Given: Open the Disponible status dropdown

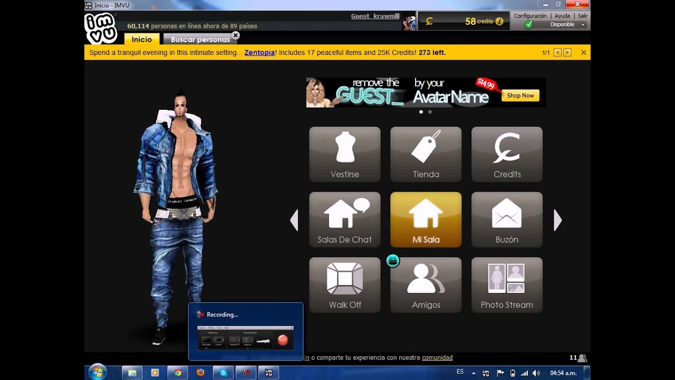Looking at the screenshot, I should (583, 25).
